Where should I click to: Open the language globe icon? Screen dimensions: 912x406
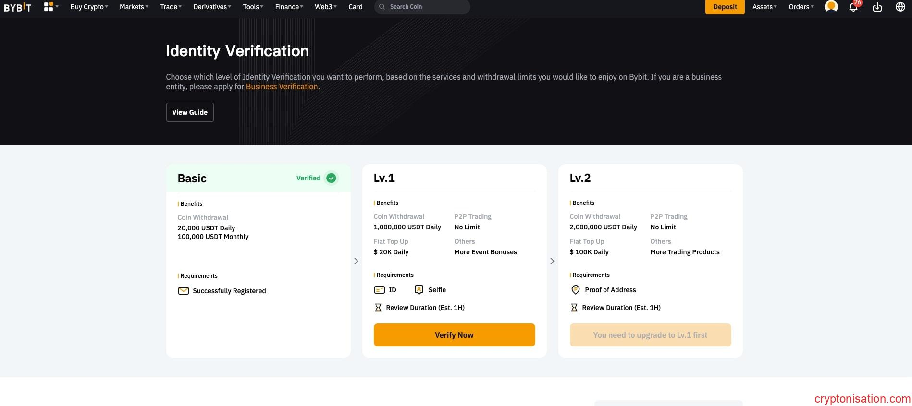tap(900, 7)
